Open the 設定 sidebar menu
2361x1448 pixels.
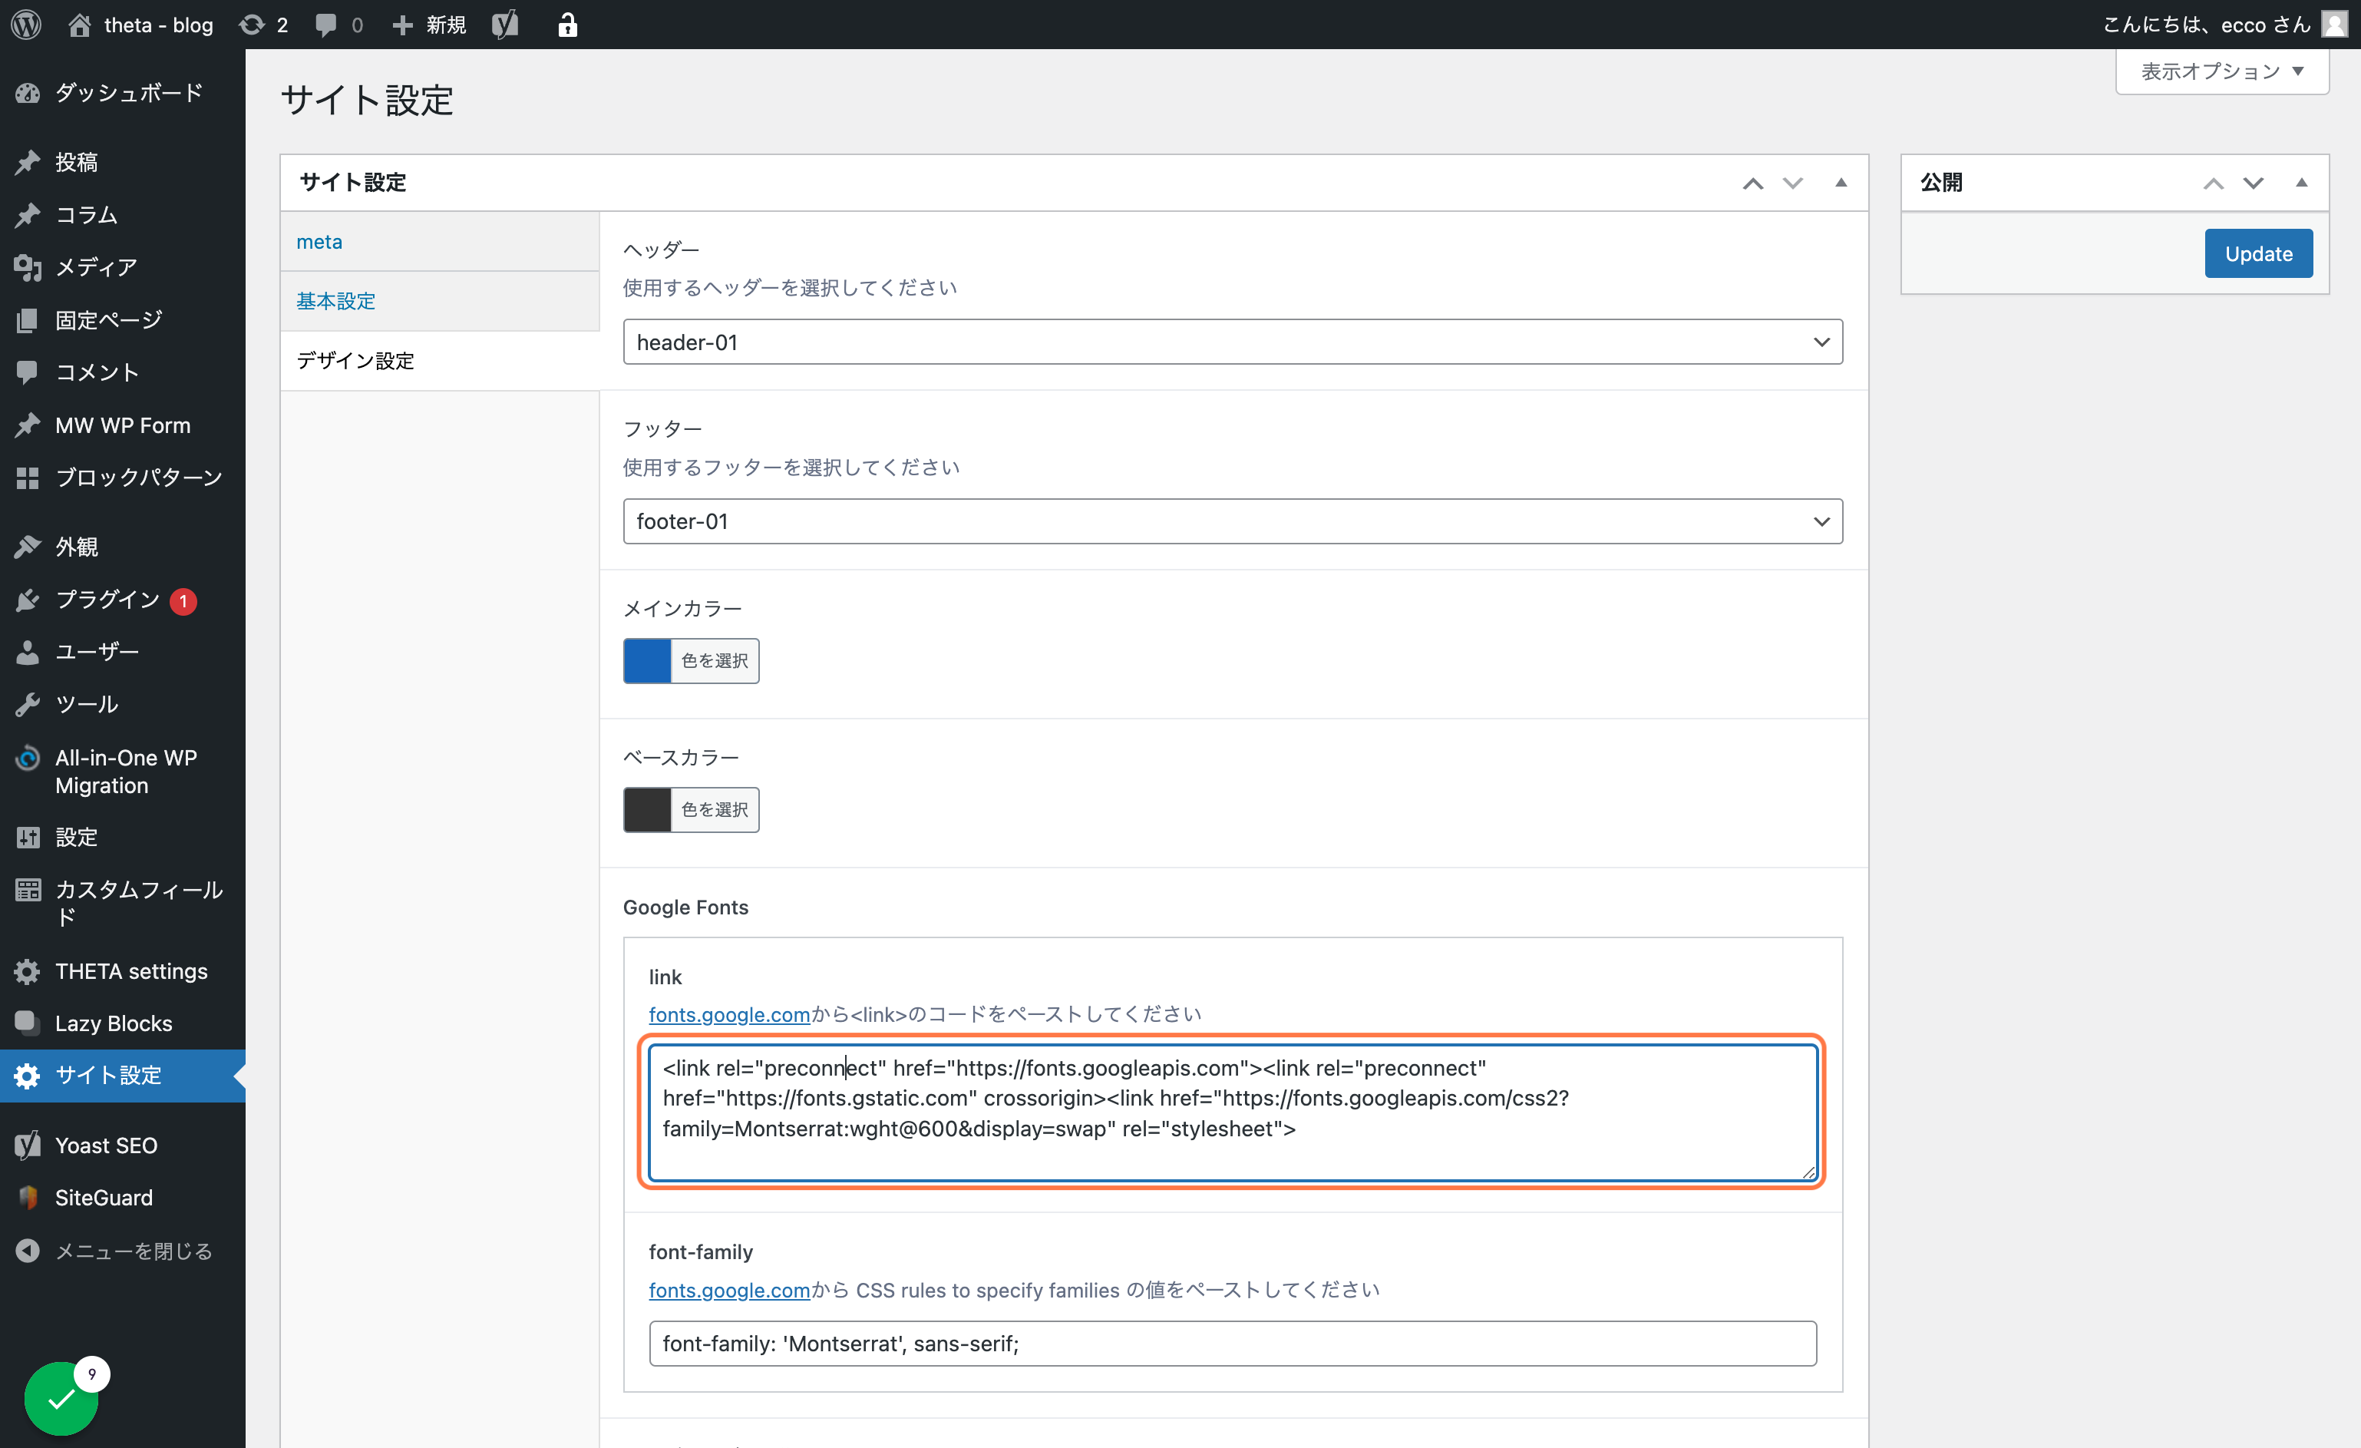click(123, 837)
